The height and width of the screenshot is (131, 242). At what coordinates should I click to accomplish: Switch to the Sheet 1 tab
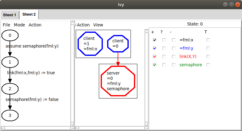click(x=10, y=15)
